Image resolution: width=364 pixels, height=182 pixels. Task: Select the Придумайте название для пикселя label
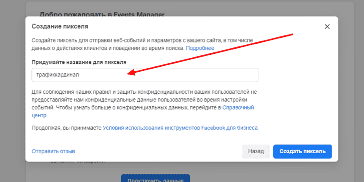click(79, 62)
